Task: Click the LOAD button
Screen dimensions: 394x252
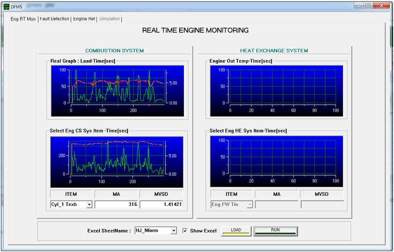Action: point(236,231)
